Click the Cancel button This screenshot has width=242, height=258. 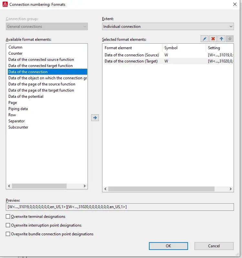coord(214,246)
